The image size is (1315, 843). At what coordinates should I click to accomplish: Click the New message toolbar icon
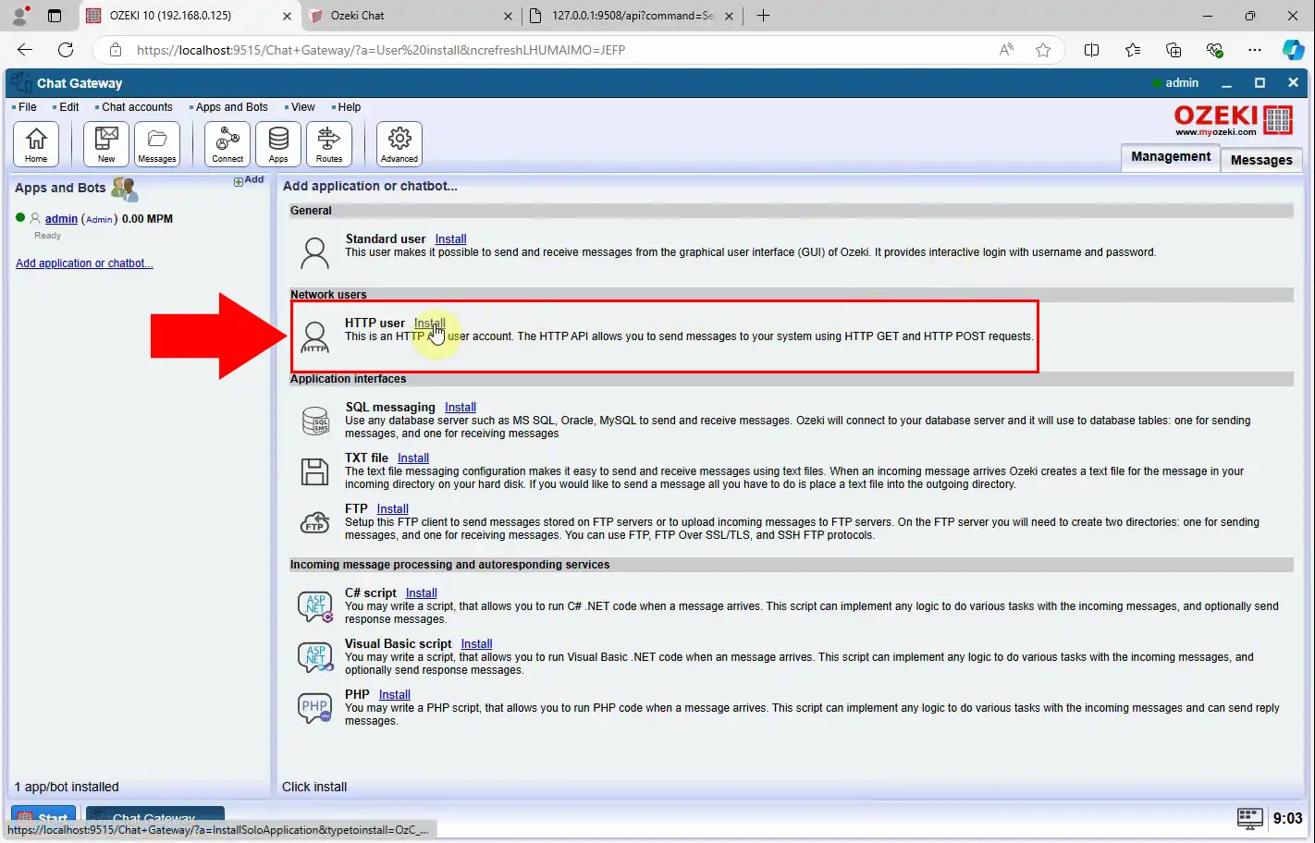pos(106,144)
